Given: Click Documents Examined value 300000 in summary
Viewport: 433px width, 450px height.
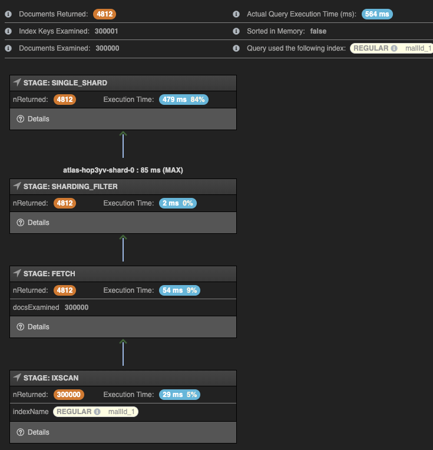Looking at the screenshot, I should (x=107, y=48).
